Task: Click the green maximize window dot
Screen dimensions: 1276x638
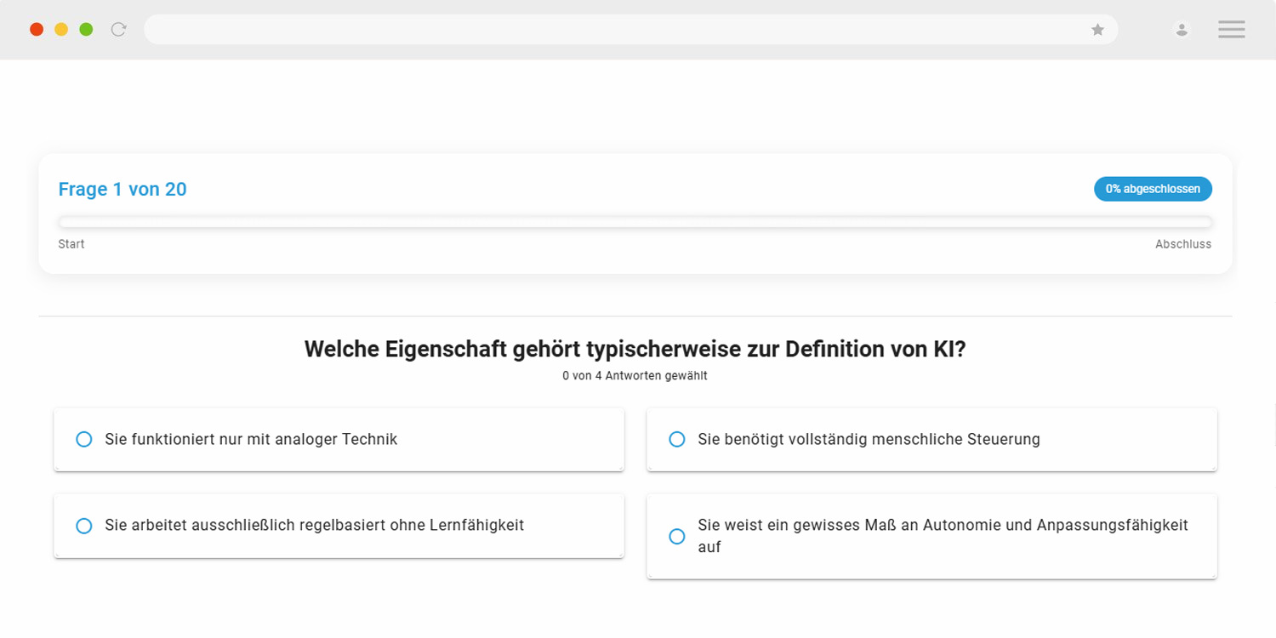Action: (86, 30)
